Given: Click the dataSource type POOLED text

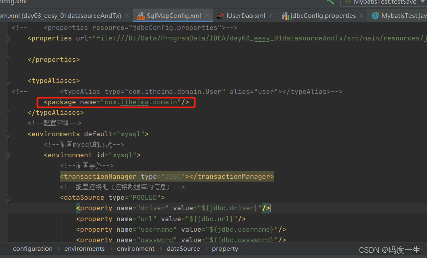Looking at the screenshot, I should click(112, 197).
